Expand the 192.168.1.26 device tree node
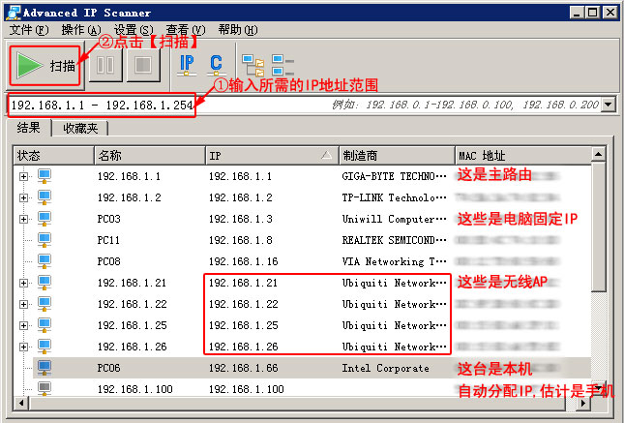The image size is (624, 423). pos(23,347)
